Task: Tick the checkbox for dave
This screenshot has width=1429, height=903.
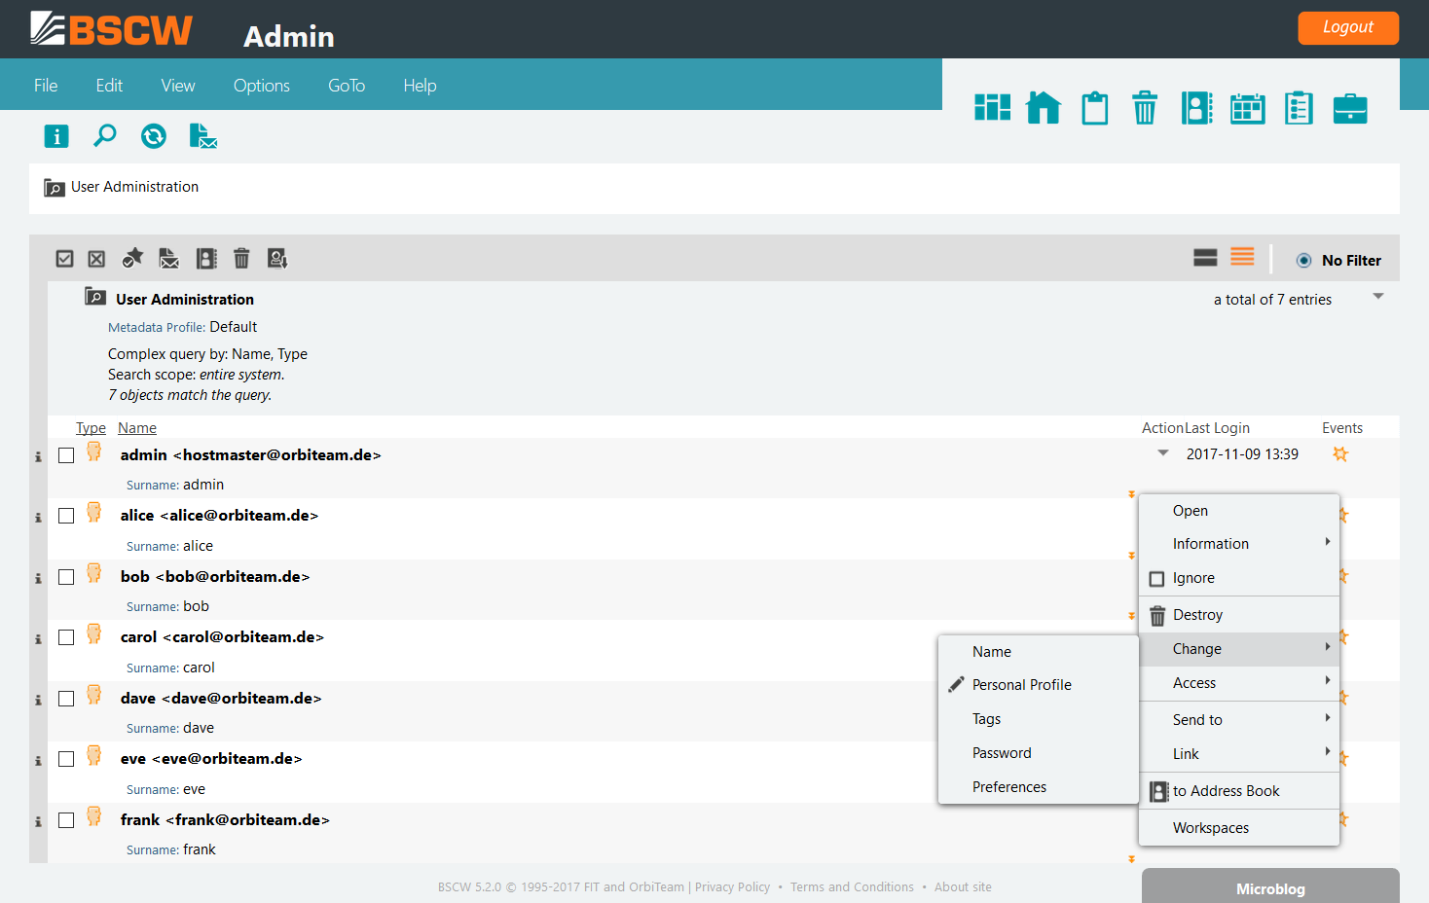Action: pyautogui.click(x=66, y=699)
